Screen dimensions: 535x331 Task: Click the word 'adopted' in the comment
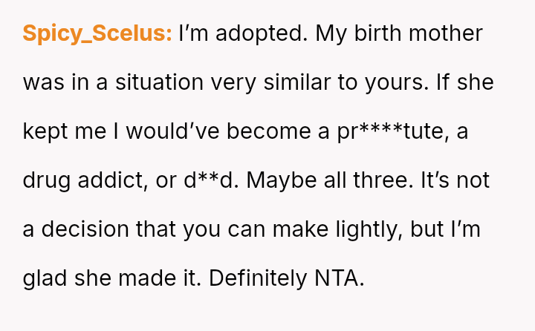pos(249,33)
